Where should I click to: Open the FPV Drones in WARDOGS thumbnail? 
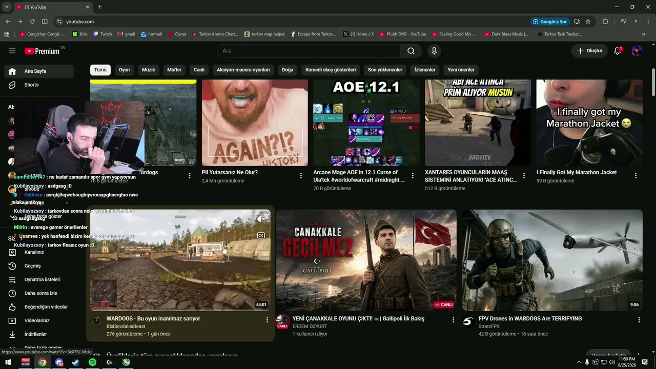pyautogui.click(x=552, y=260)
